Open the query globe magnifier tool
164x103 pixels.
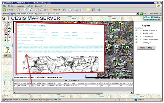click(6, 40)
